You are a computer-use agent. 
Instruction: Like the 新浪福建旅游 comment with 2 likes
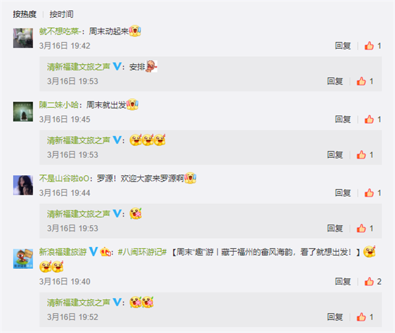tap(373, 281)
